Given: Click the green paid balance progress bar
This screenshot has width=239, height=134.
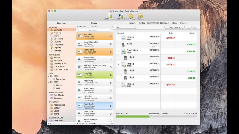Looking at the screenshot, I should click(x=133, y=117).
